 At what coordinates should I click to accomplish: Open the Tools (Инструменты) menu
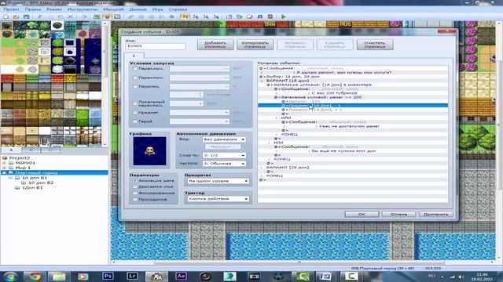[83, 9]
